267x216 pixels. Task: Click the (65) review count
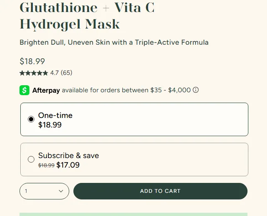point(67,73)
